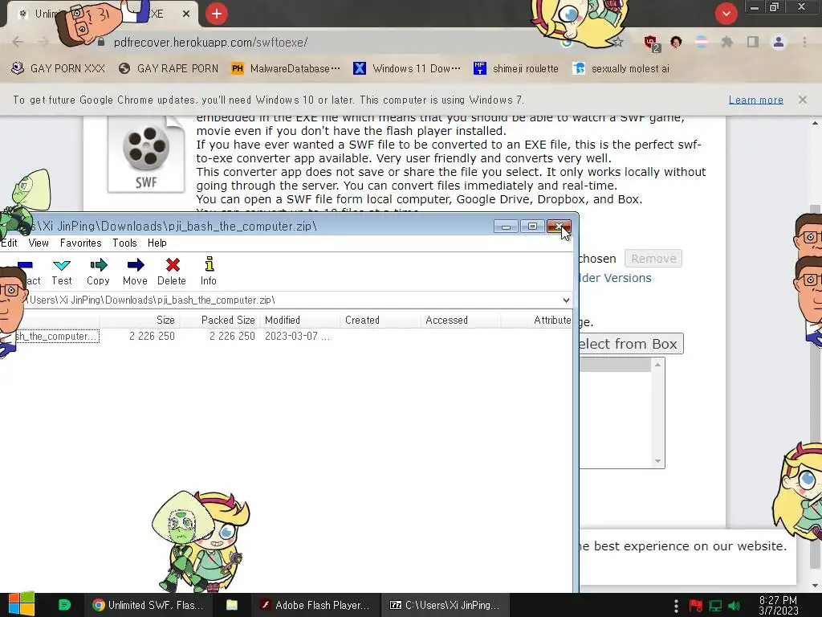Open File Explorer taskbar folder icon

(232, 606)
